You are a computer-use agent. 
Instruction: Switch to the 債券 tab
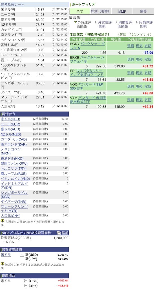(143, 11)
